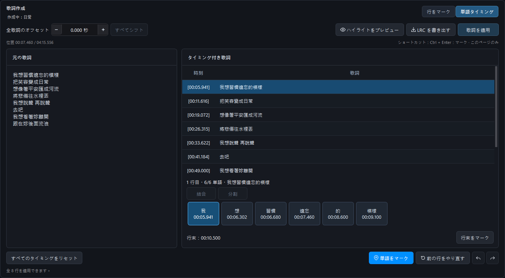The height and width of the screenshot is (278, 505).
Task: Click the 単語をマーク pin button
Action: pos(391,258)
